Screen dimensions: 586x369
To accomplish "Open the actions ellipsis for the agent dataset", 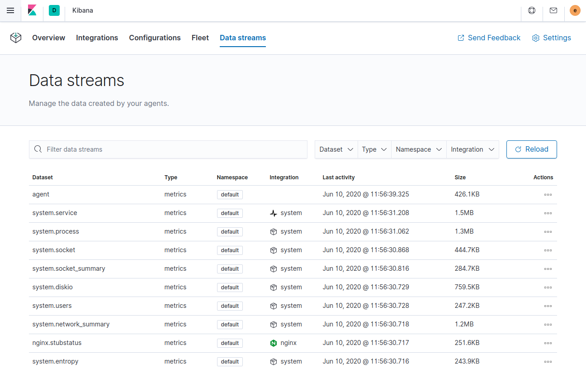I will 548,194.
